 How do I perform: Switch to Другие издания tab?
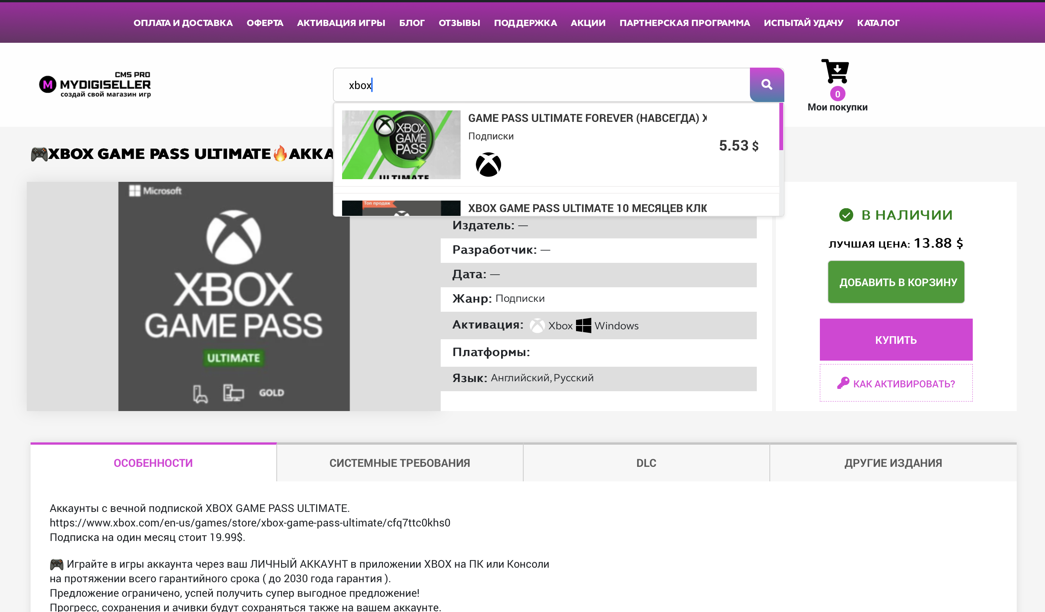(x=893, y=462)
